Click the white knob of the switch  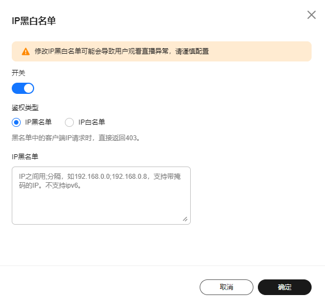tap(29, 88)
